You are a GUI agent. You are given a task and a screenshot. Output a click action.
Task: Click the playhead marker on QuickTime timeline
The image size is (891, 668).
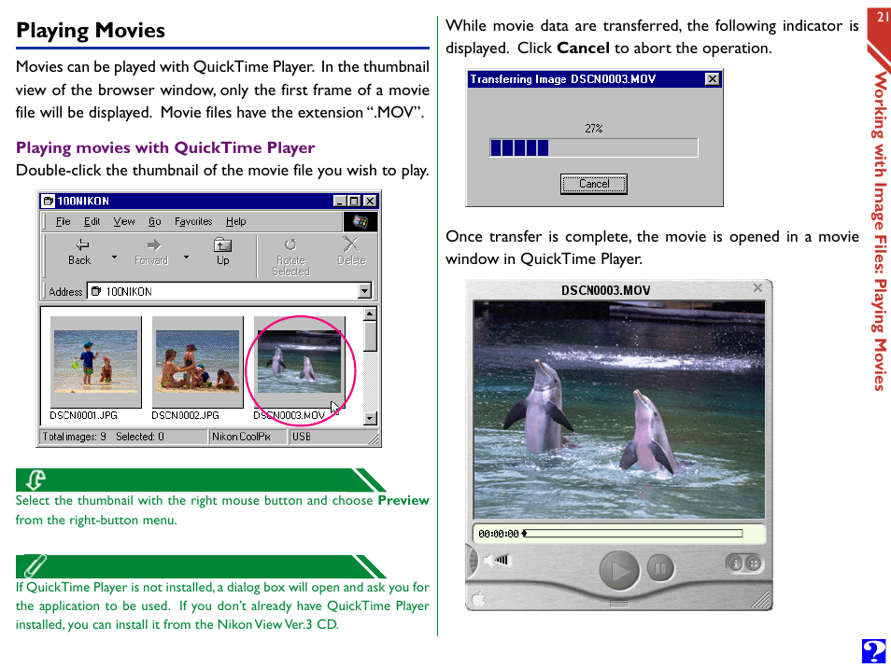click(x=524, y=534)
